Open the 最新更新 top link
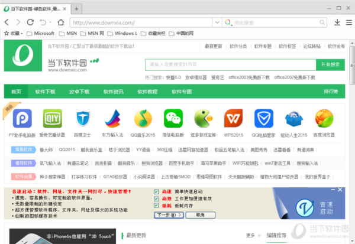Viewport: 355px width, 244px height. click(214, 46)
